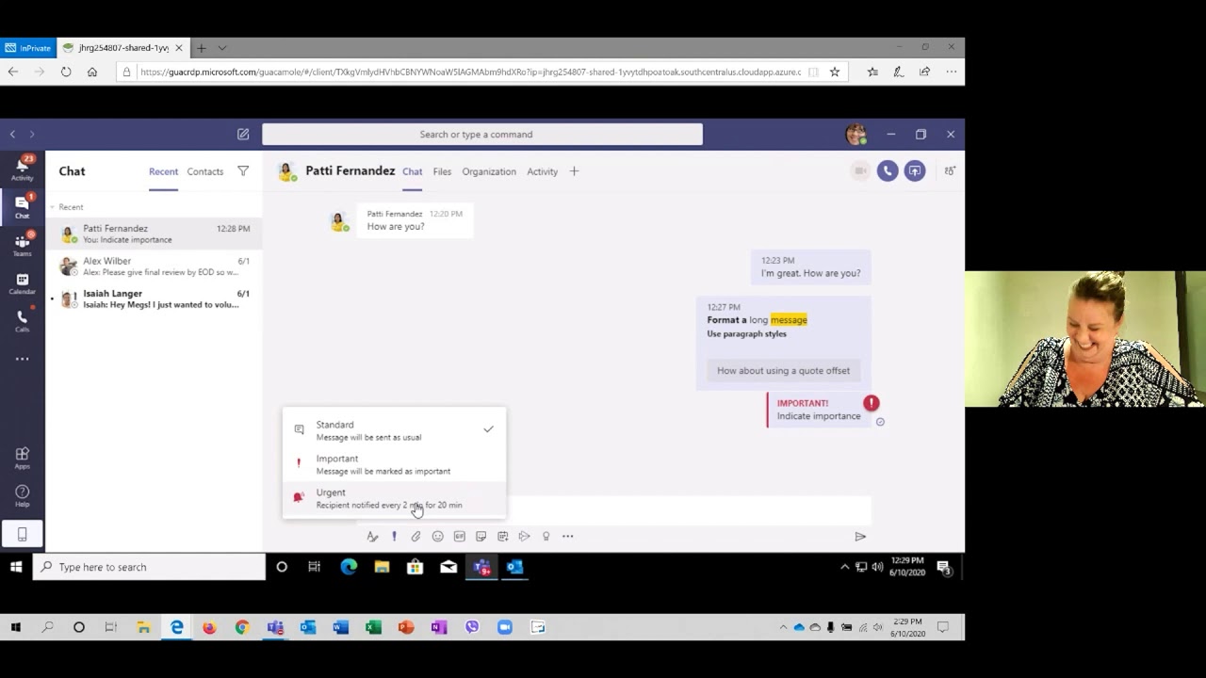Click the mobile app download icon
The height and width of the screenshot is (678, 1206).
(x=22, y=535)
